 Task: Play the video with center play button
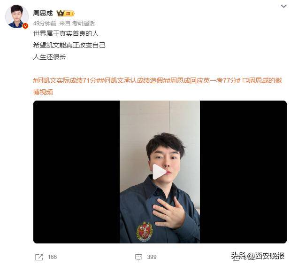coord(159,172)
